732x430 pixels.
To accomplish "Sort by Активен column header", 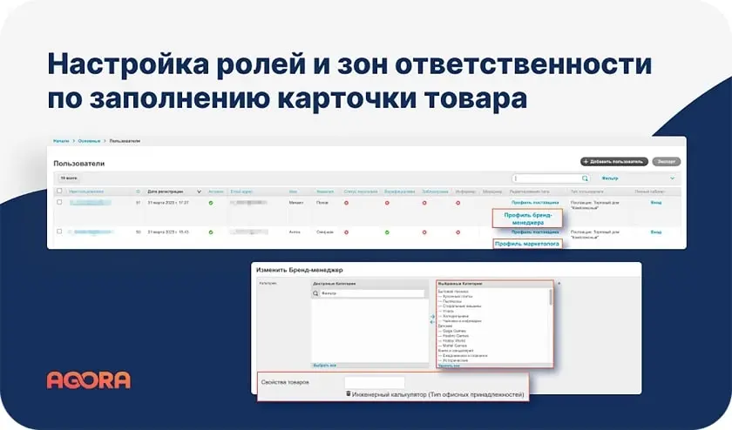I will pyautogui.click(x=216, y=191).
